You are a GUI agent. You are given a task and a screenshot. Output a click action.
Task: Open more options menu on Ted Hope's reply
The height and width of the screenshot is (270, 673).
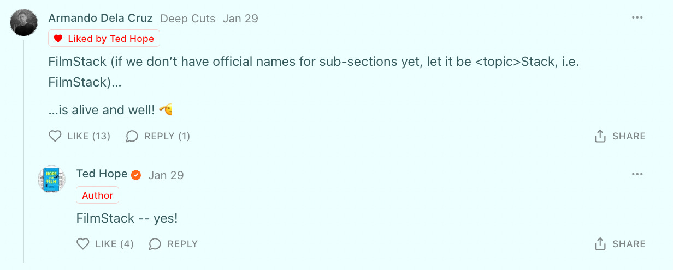637,174
